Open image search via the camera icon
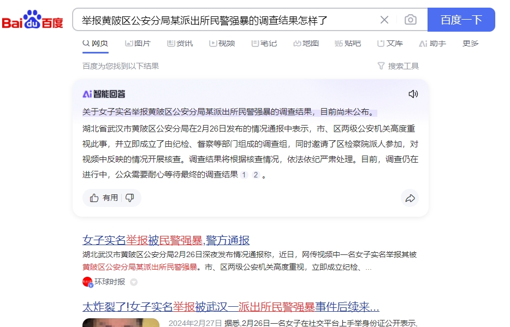 411,20
